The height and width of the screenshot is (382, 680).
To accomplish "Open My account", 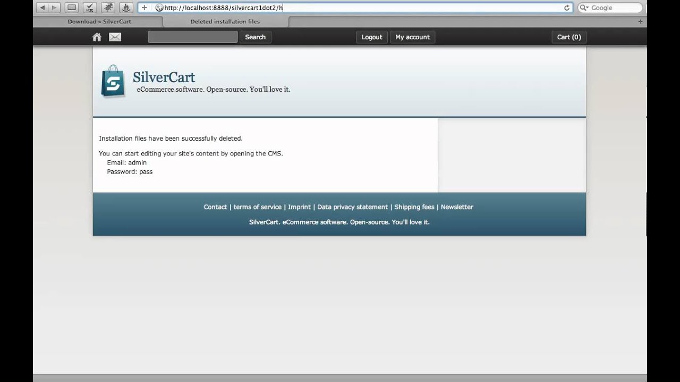I will tap(412, 37).
